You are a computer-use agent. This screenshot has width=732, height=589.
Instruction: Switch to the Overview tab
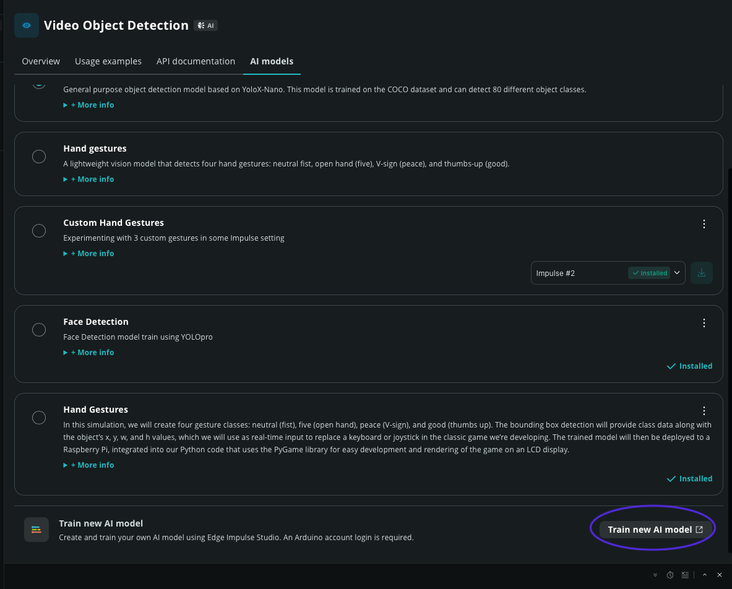[x=41, y=61]
